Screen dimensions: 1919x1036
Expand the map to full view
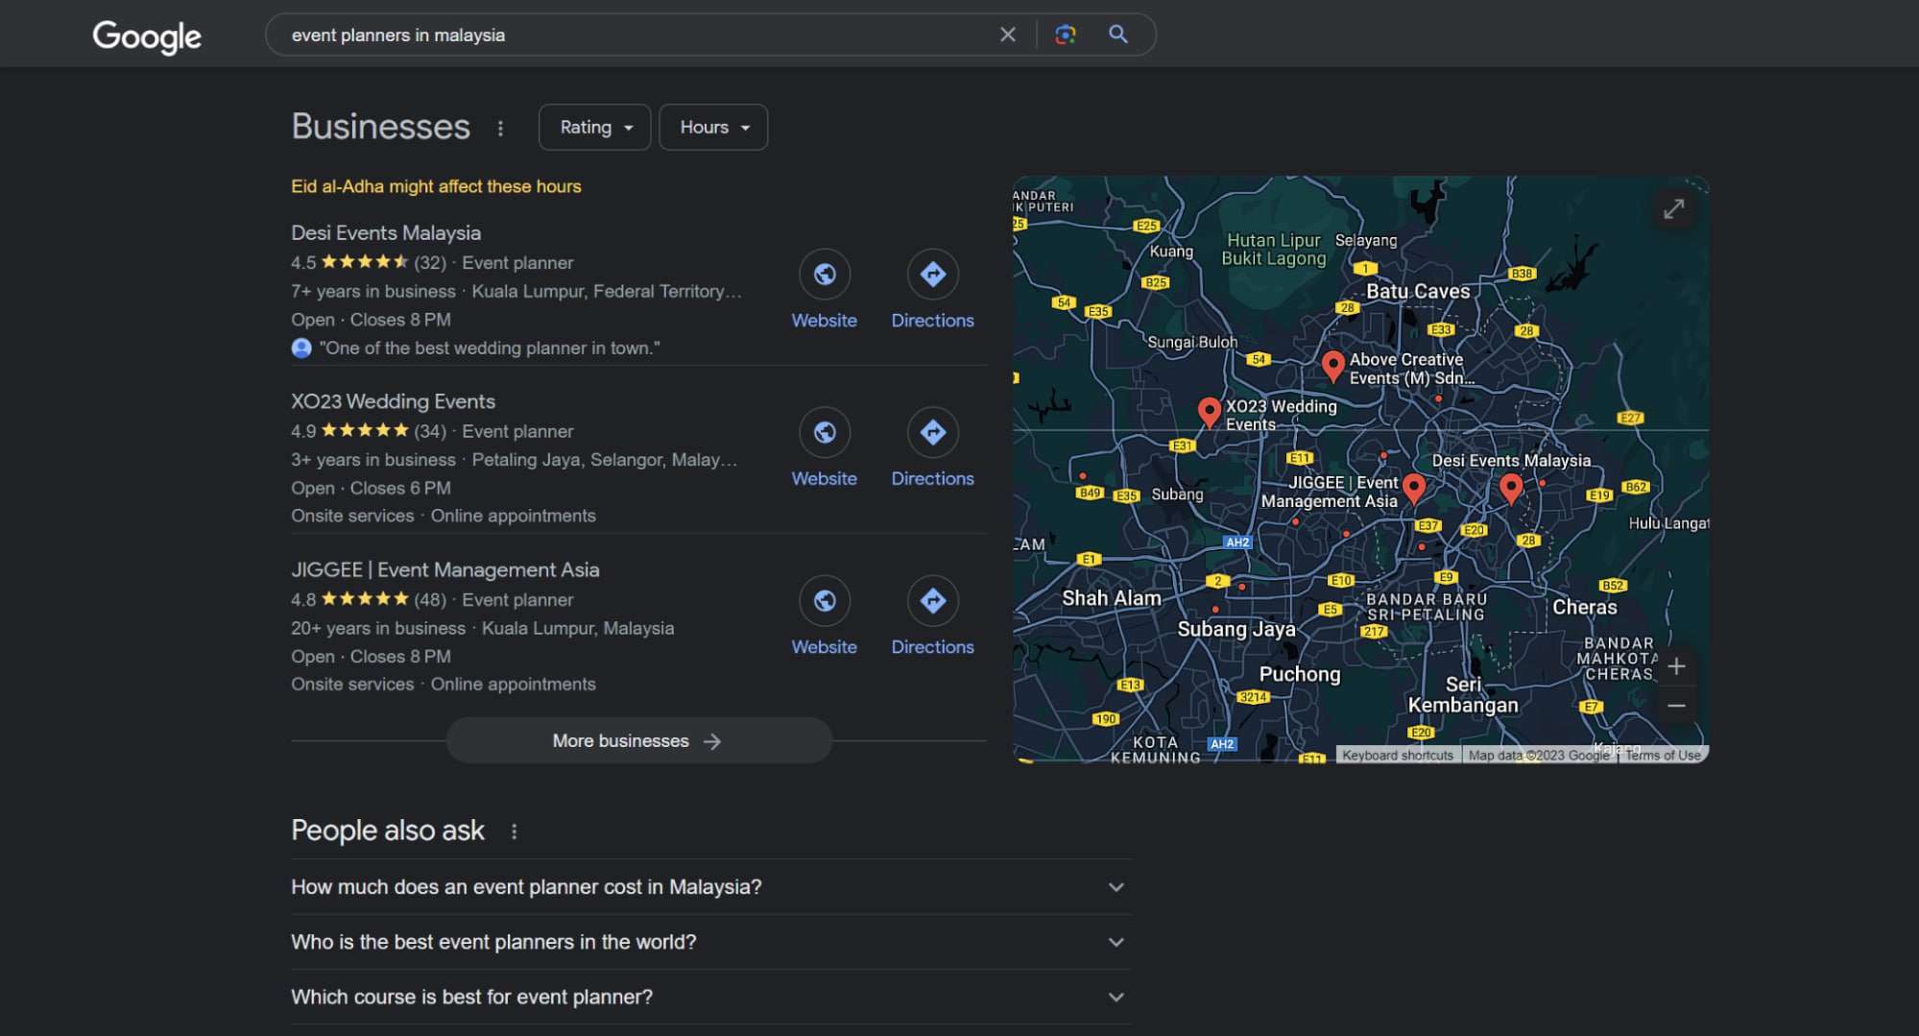pos(1674,208)
